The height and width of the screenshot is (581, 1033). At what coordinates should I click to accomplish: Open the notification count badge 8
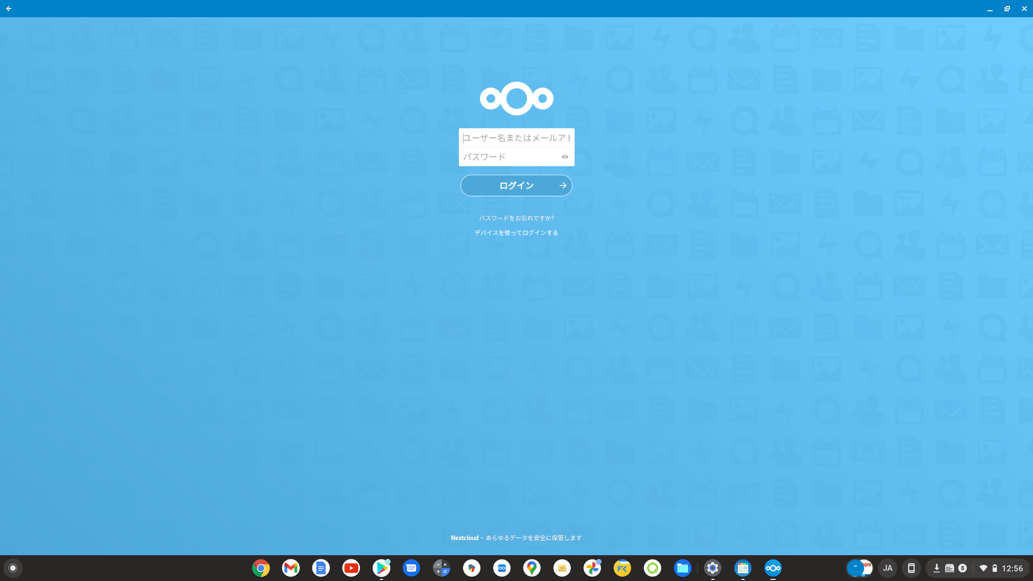tap(963, 568)
